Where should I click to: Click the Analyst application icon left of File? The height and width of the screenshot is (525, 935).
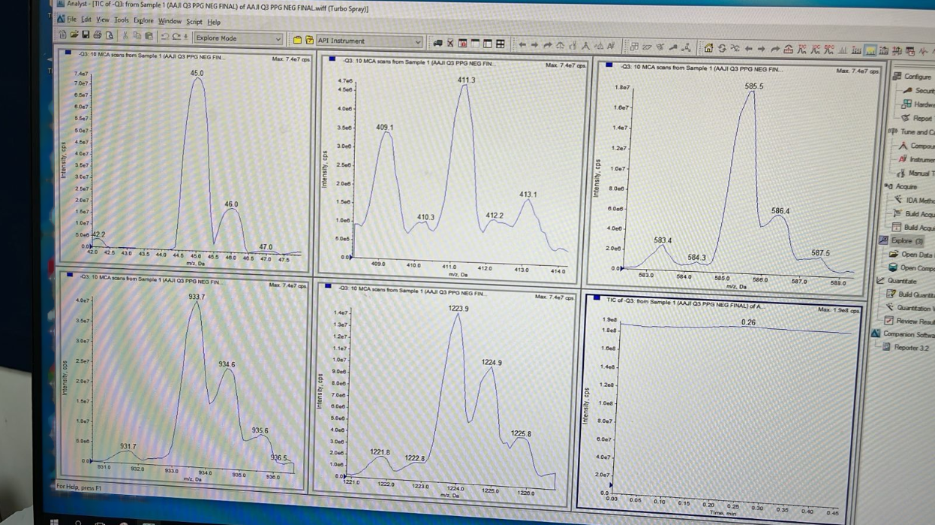61,18
